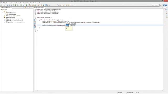Click the Open Type toolbar icon
Viewport: 168px width, 94px height.
tap(41, 5)
